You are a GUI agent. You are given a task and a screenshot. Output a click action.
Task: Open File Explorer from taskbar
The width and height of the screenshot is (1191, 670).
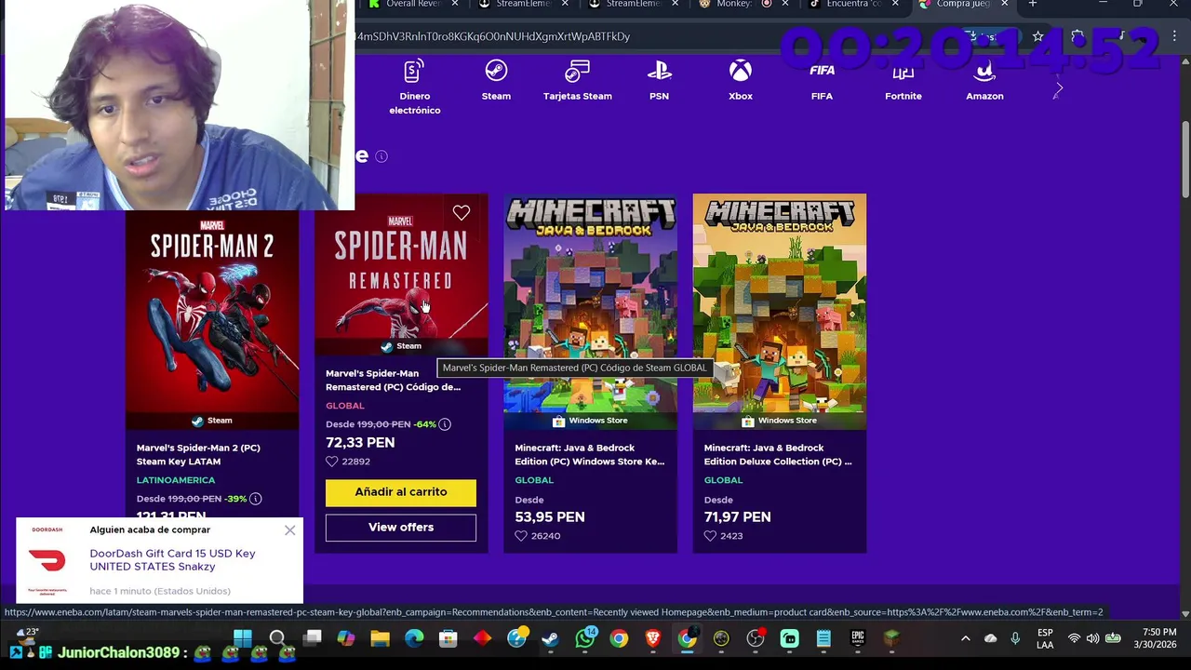(x=380, y=638)
